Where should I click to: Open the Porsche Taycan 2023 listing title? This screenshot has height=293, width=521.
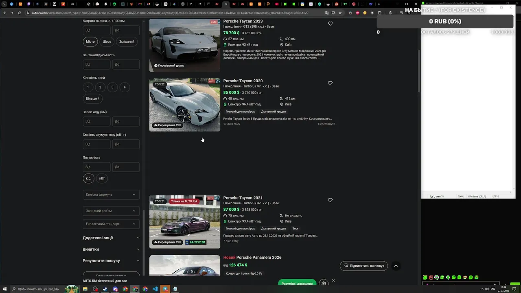[243, 21]
